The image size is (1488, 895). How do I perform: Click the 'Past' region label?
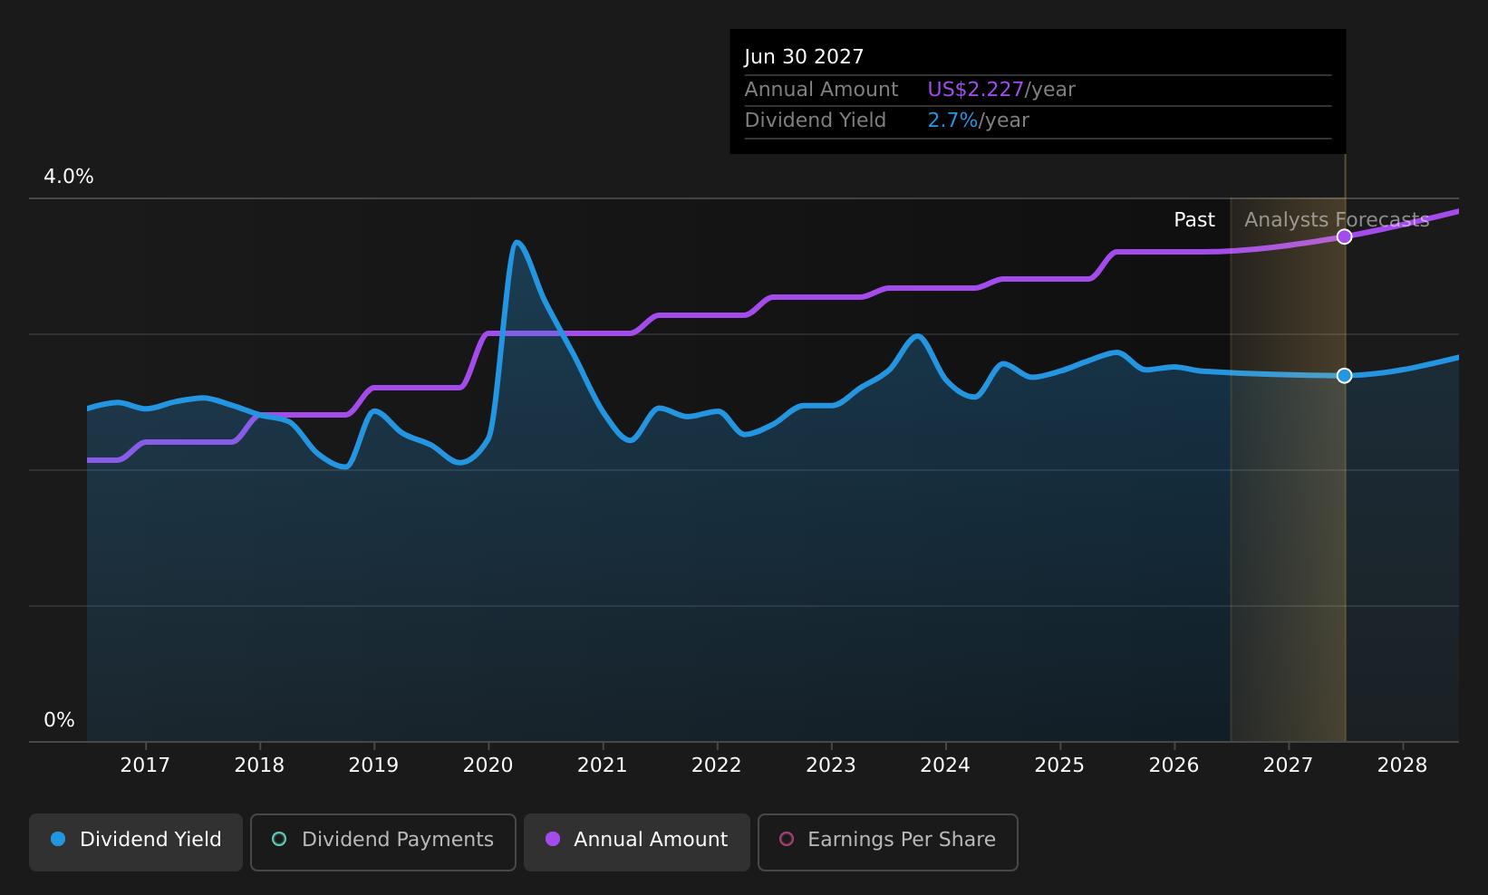pos(1194,220)
